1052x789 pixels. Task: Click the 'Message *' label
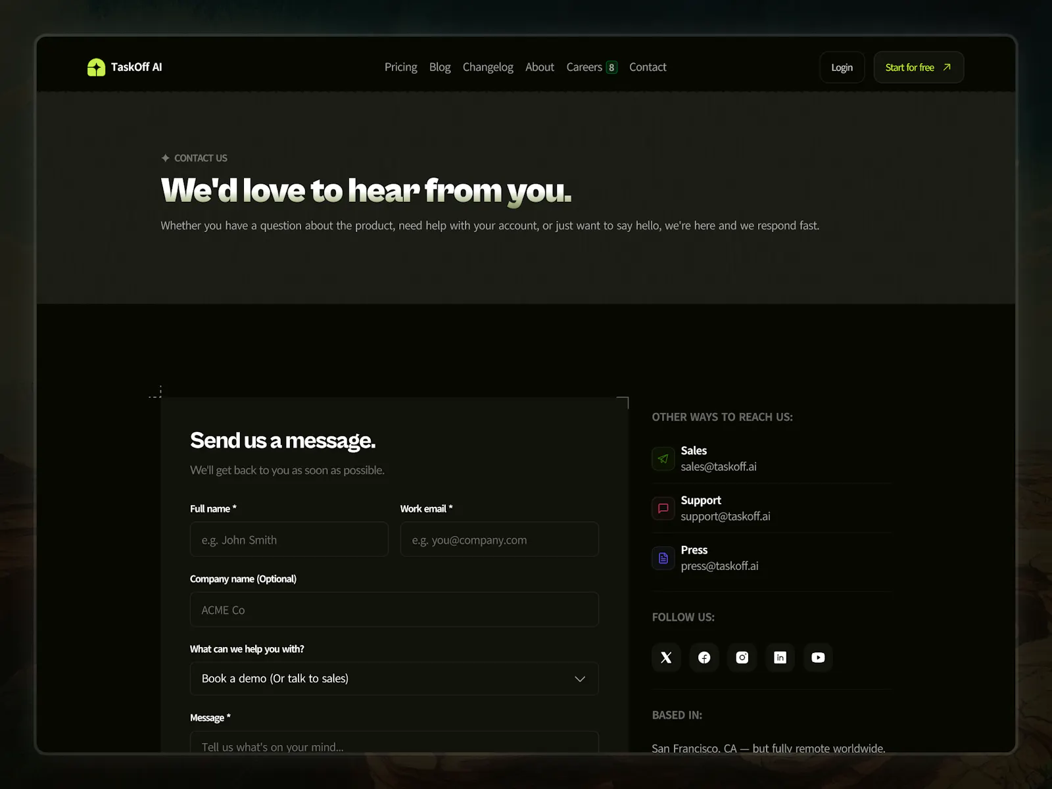[210, 718]
